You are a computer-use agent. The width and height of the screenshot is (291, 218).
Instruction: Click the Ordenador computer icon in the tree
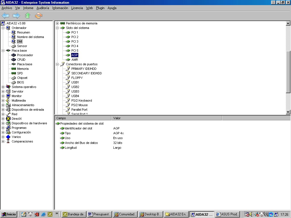click(8, 28)
